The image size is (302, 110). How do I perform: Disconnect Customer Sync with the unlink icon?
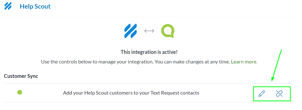click(x=279, y=94)
